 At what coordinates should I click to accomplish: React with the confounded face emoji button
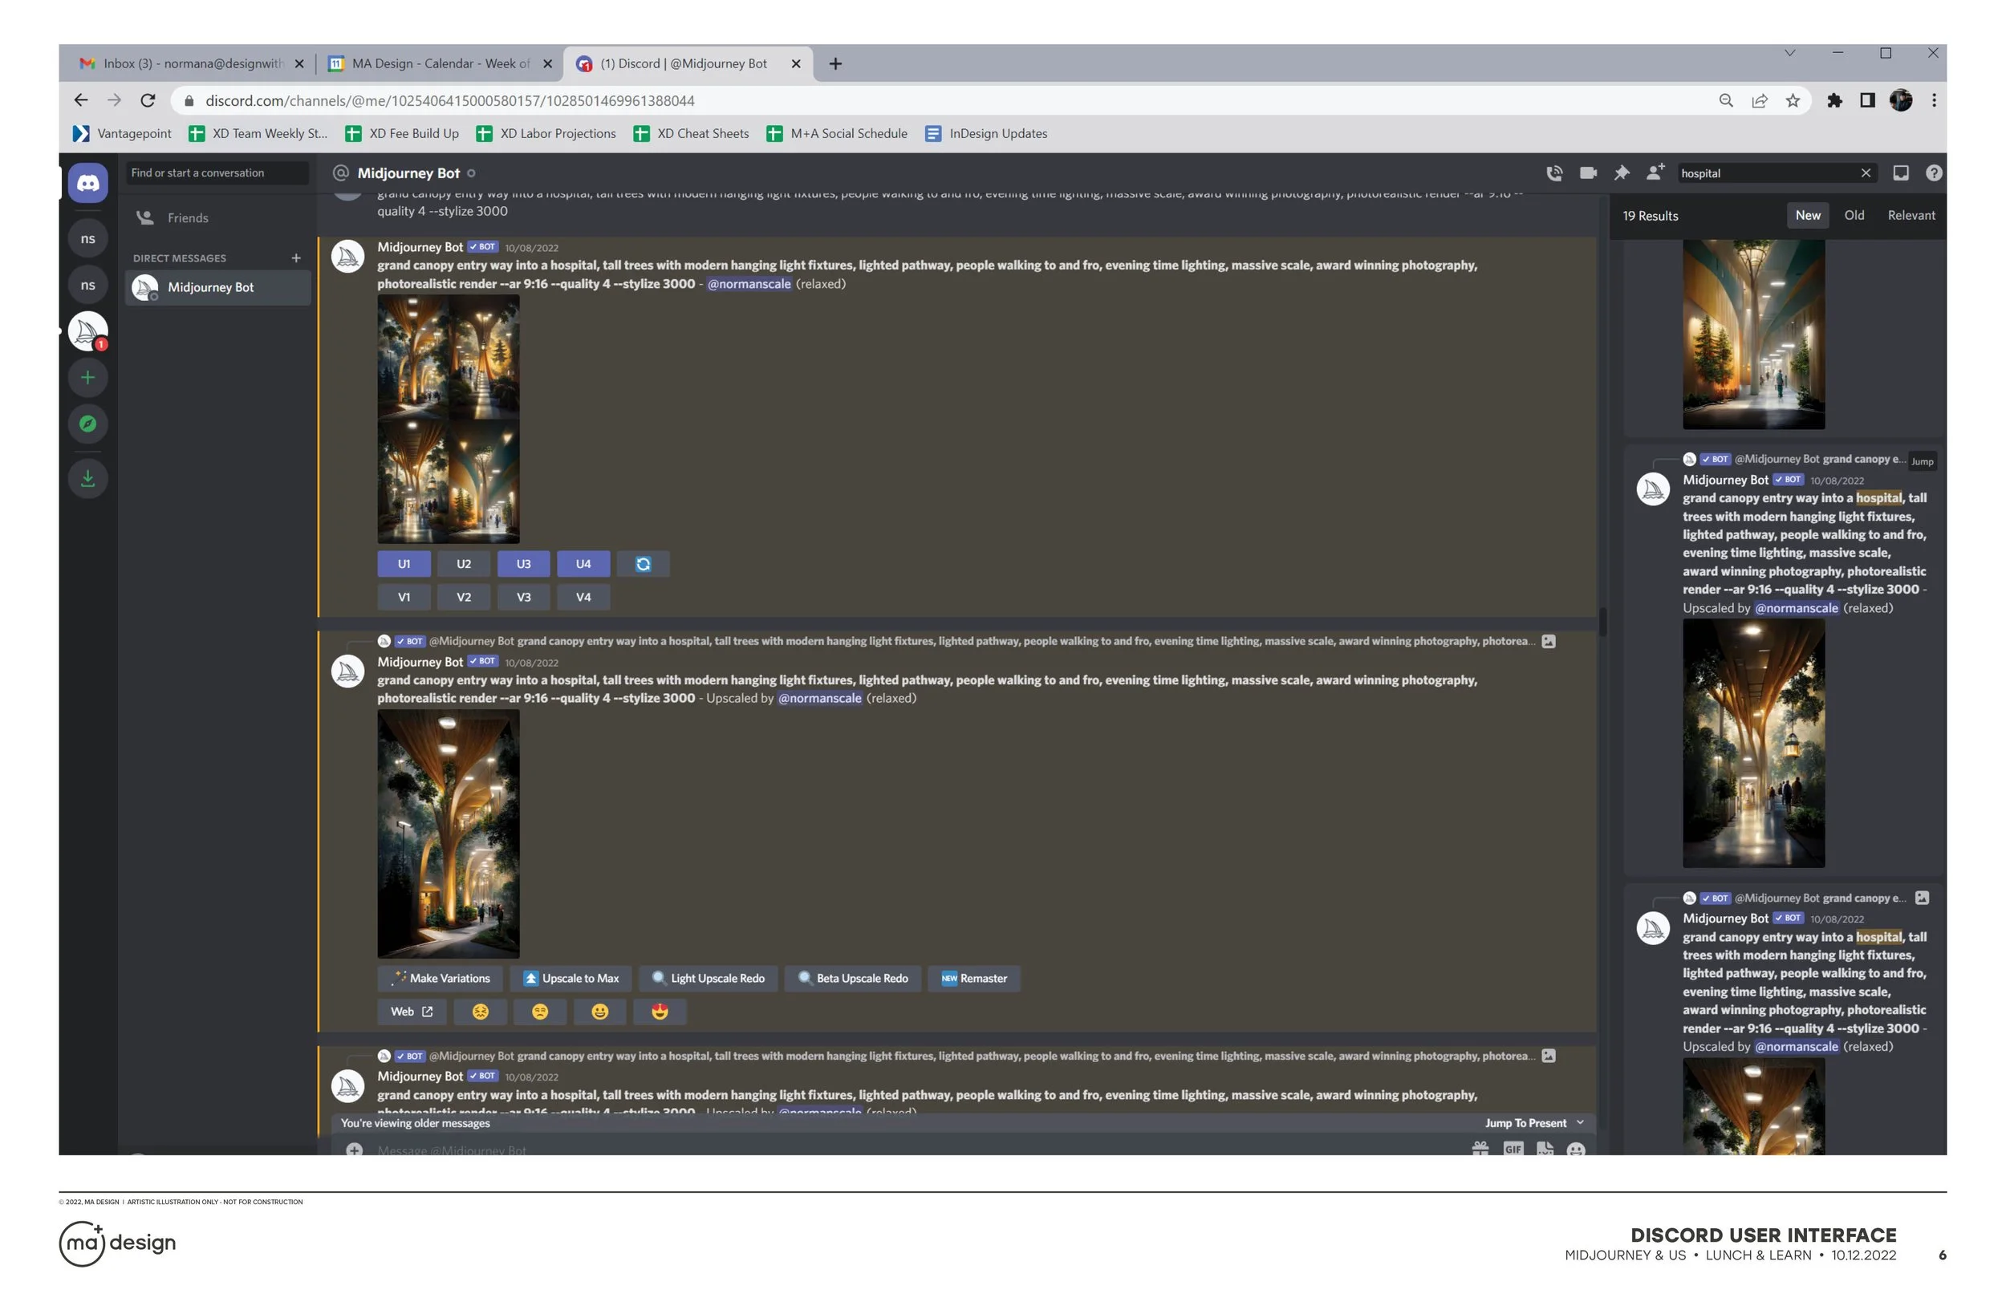click(481, 1012)
